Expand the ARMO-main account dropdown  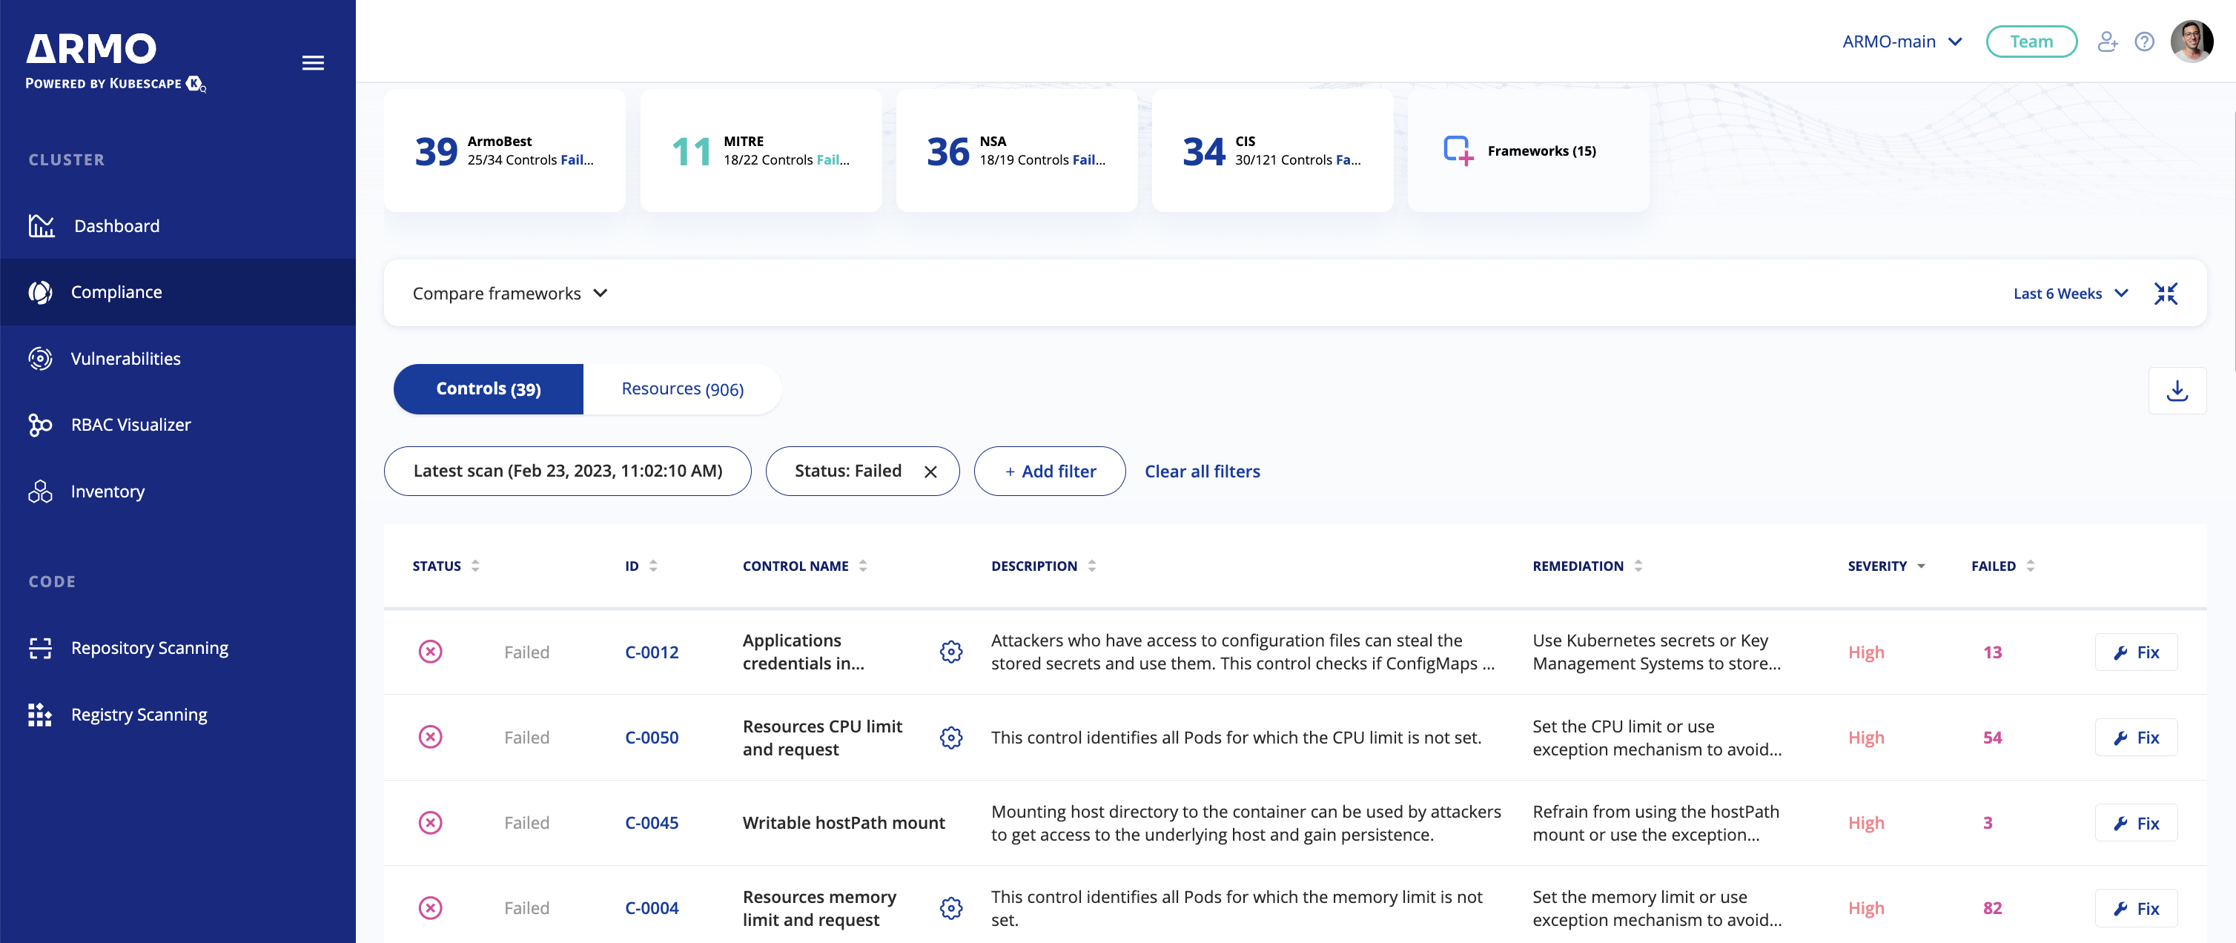click(1902, 42)
